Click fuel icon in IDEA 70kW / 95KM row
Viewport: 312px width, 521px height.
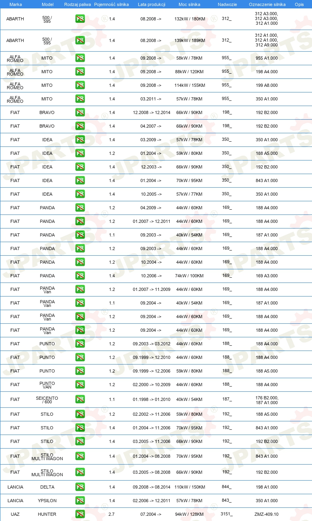(80, 180)
